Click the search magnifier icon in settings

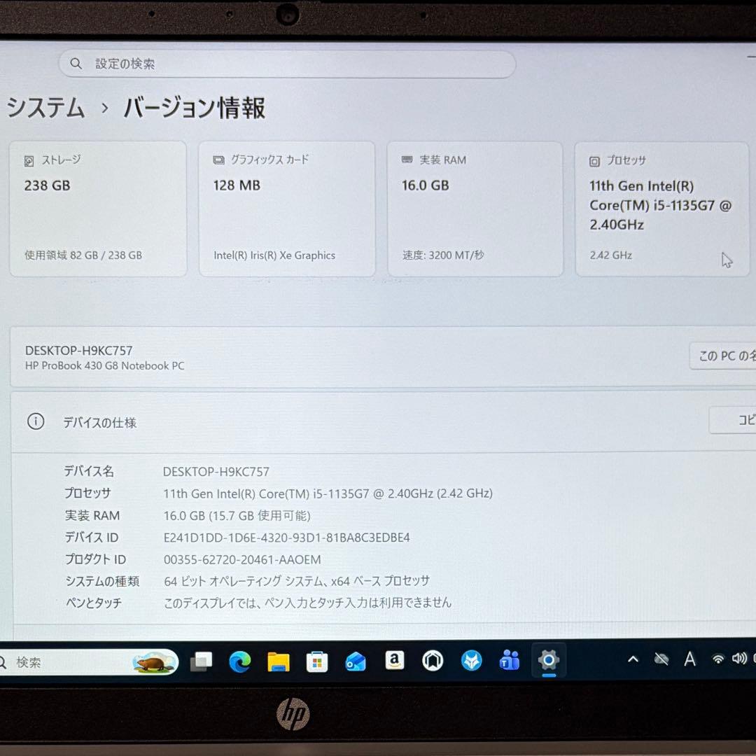[x=76, y=63]
